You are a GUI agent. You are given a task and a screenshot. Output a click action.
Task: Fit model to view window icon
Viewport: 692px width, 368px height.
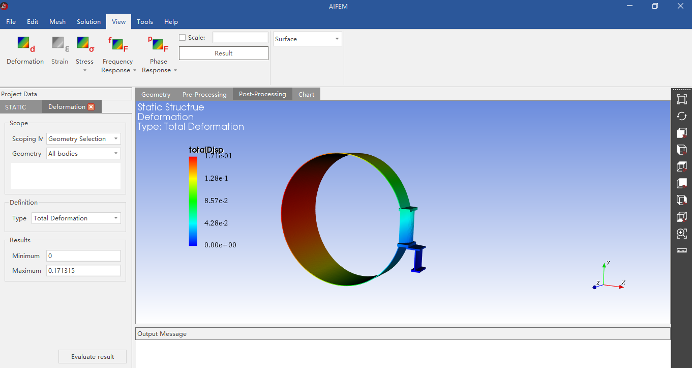click(x=682, y=99)
